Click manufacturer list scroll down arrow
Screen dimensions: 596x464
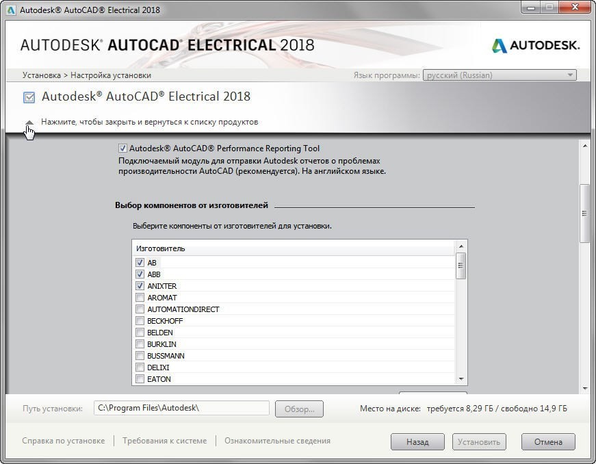[461, 379]
